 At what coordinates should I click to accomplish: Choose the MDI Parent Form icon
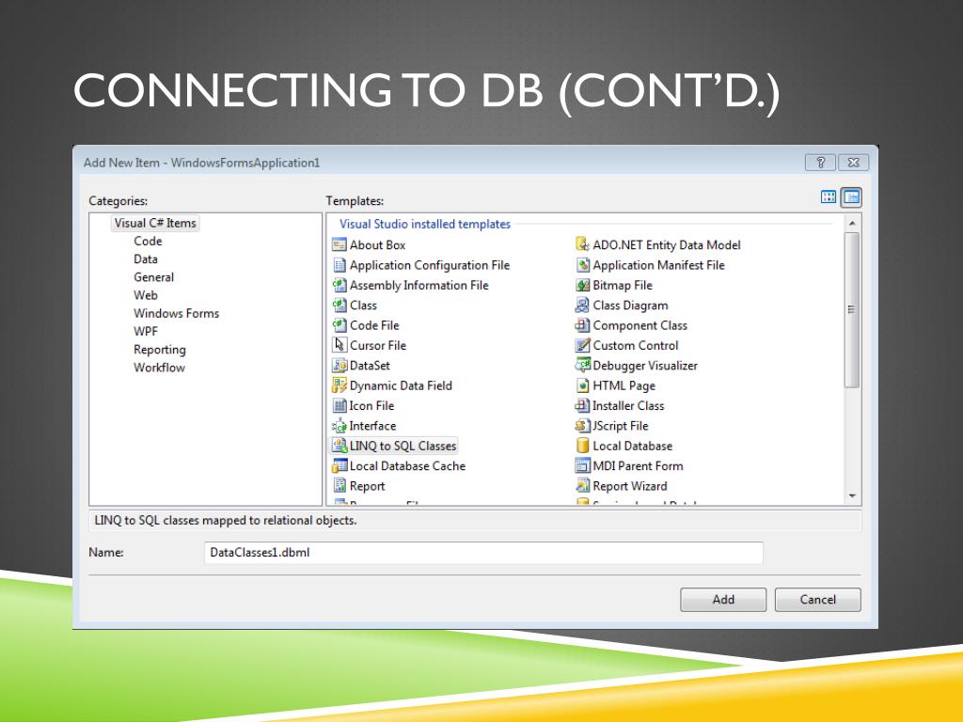[582, 466]
